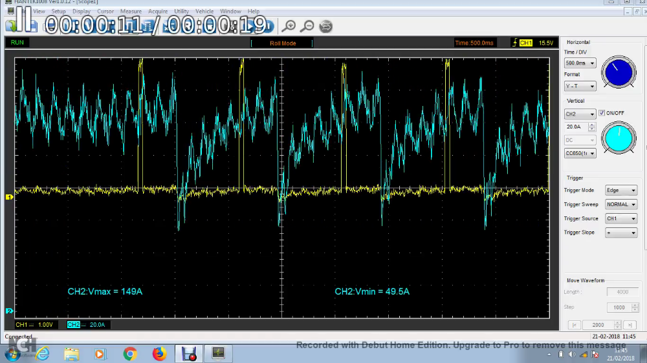Screen dimensions: 647x363
Task: Click the blue horizontal timebase knob
Action: 619,72
